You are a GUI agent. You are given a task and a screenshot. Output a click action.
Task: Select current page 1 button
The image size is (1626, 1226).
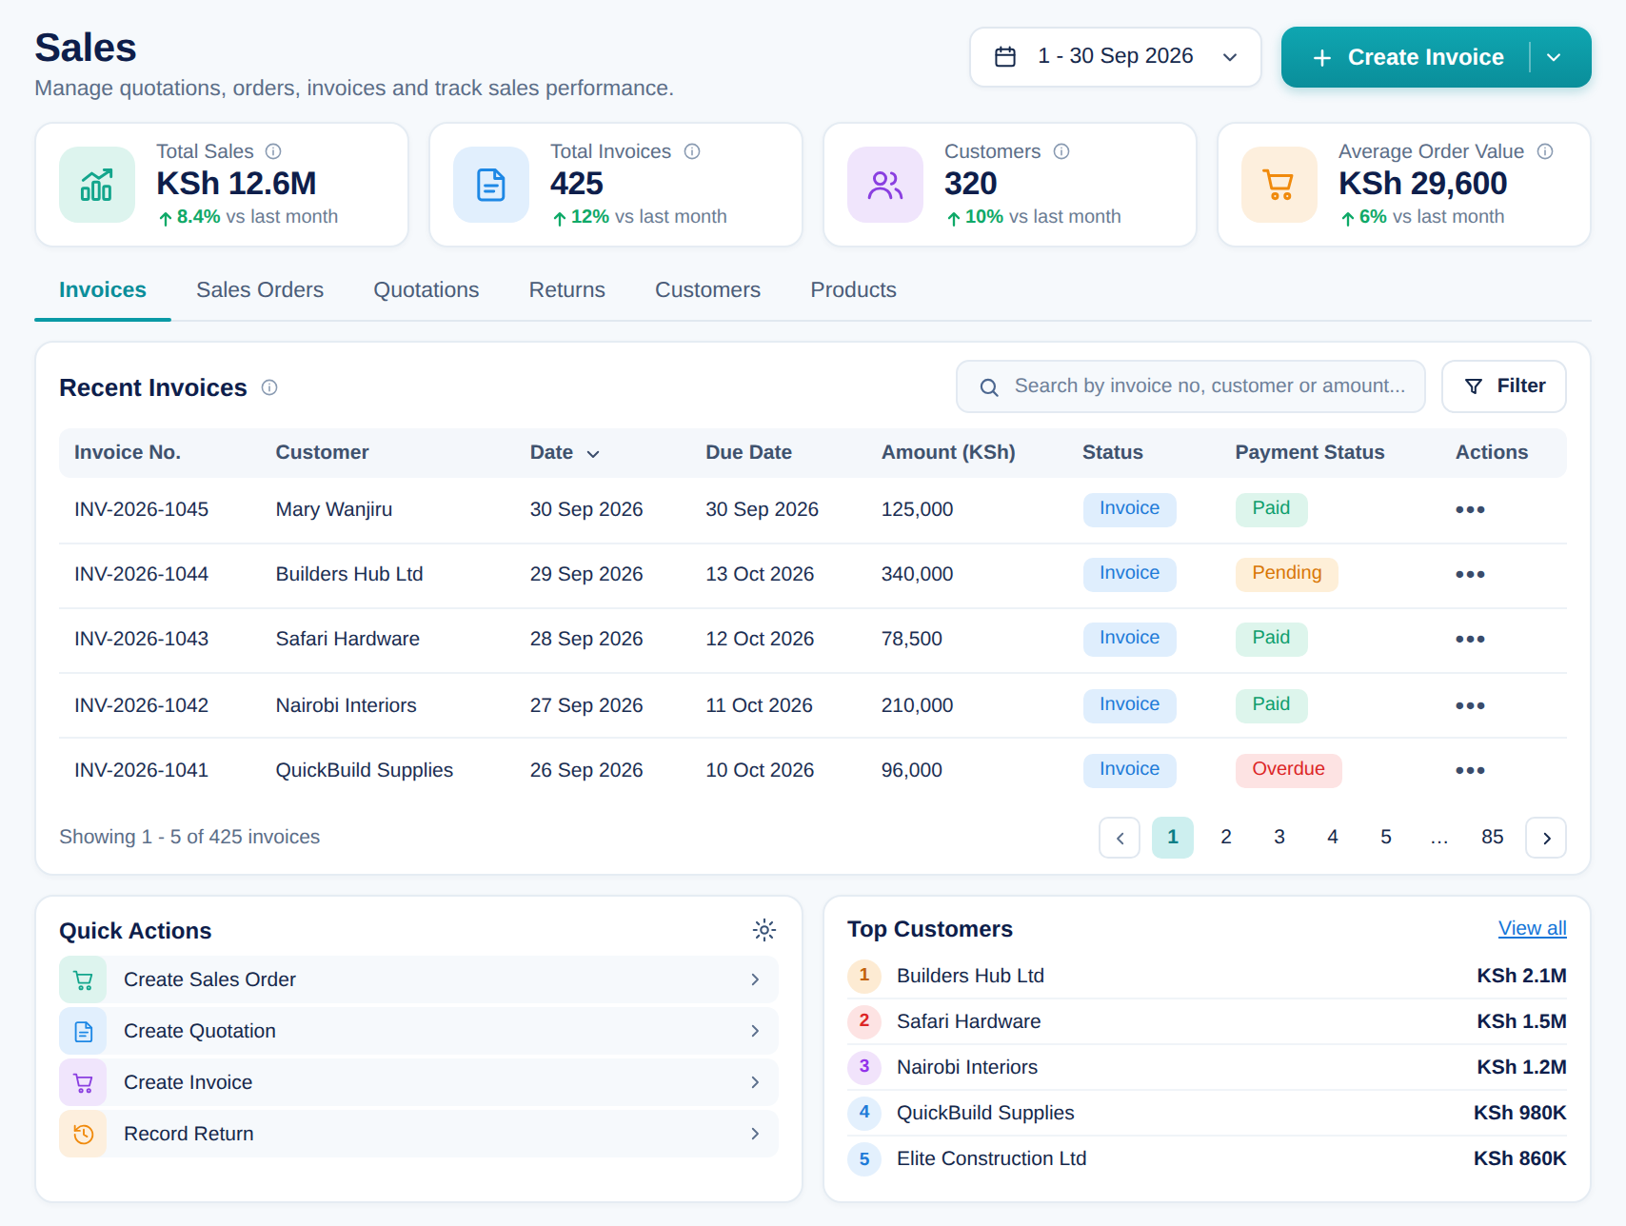click(1173, 838)
